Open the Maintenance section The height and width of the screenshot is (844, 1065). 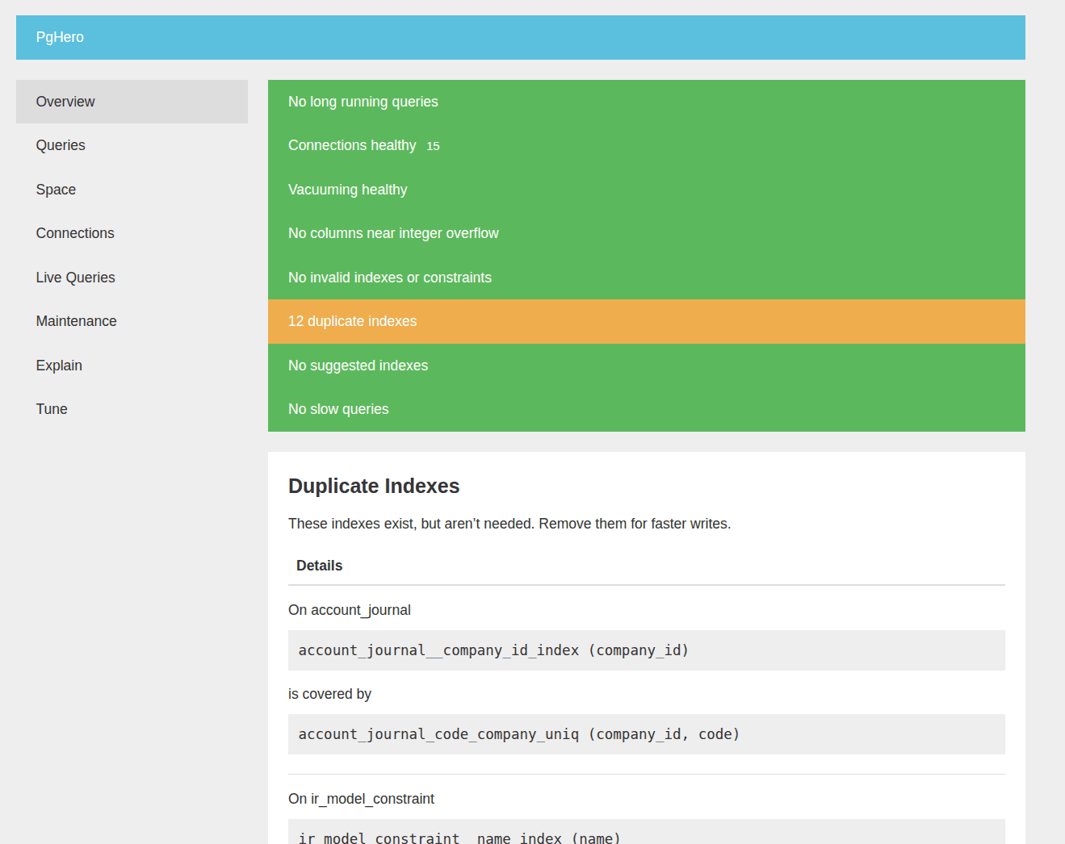[76, 321]
